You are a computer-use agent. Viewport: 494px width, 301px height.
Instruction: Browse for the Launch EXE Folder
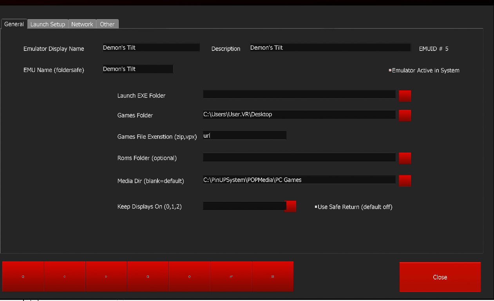(405, 96)
